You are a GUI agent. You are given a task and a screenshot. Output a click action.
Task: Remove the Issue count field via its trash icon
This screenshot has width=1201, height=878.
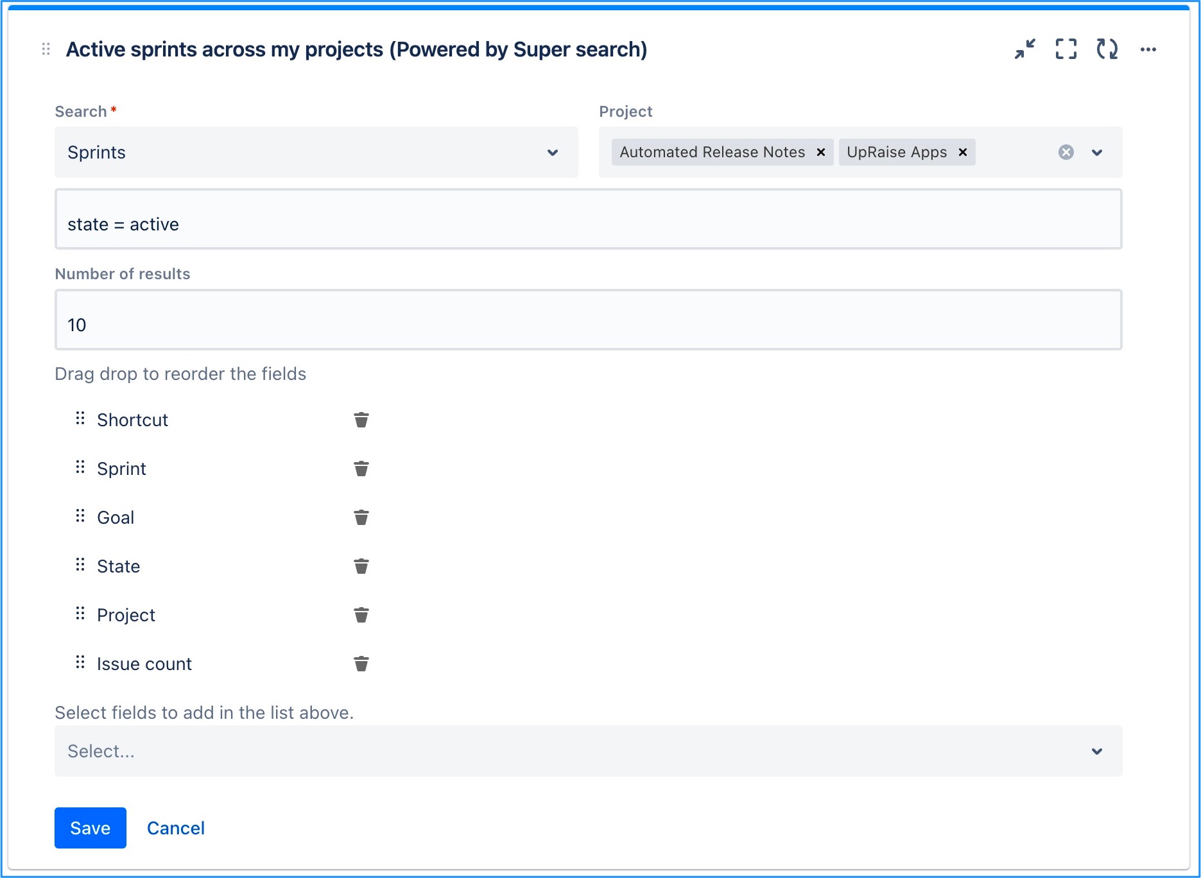[x=361, y=664]
